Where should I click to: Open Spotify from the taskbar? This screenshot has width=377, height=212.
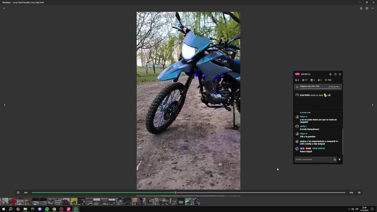47,209
